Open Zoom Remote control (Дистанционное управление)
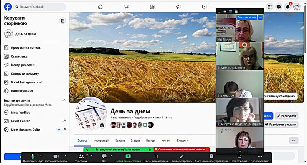307x165 pixels. [211, 158]
